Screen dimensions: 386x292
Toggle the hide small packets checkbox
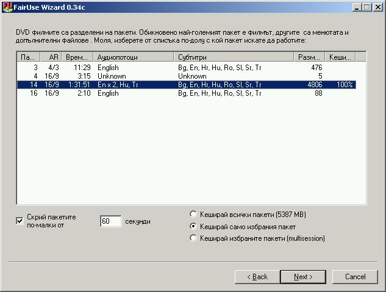pyautogui.click(x=20, y=221)
